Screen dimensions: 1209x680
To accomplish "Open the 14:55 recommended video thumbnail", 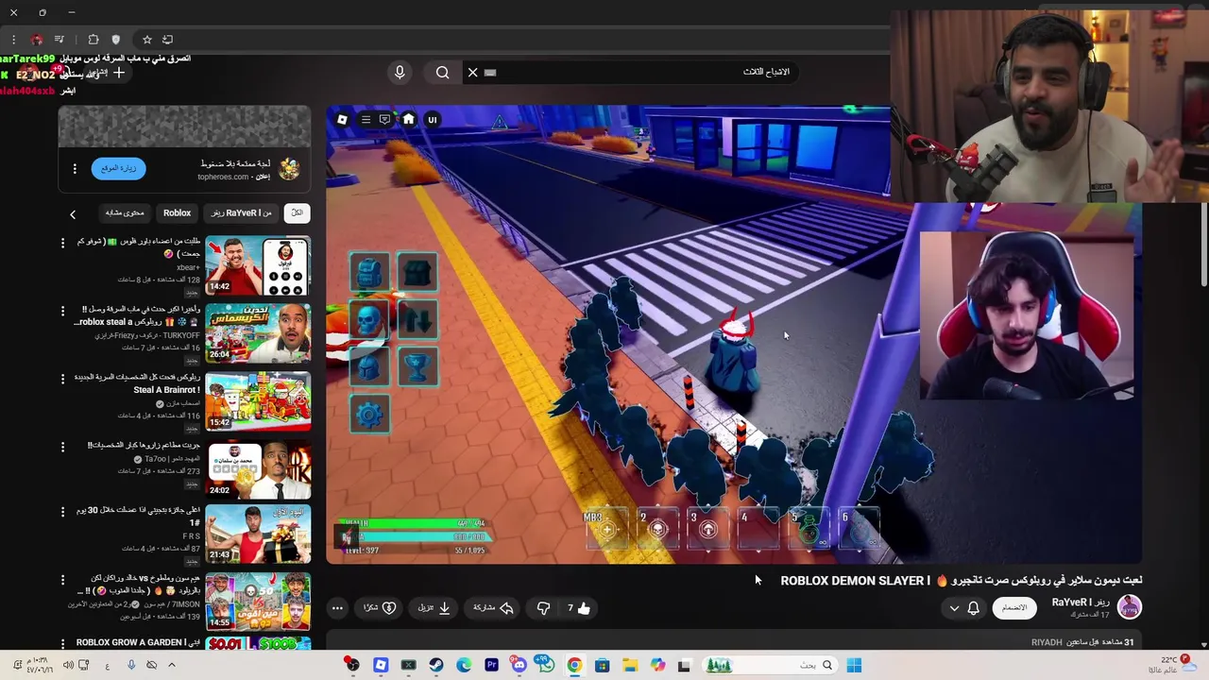I will [x=258, y=603].
